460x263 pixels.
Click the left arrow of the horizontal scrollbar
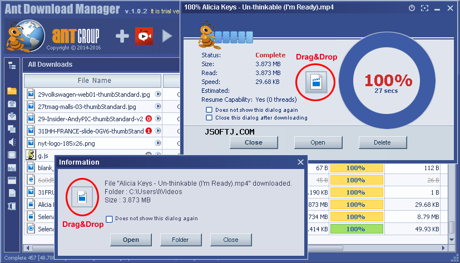coord(28,248)
